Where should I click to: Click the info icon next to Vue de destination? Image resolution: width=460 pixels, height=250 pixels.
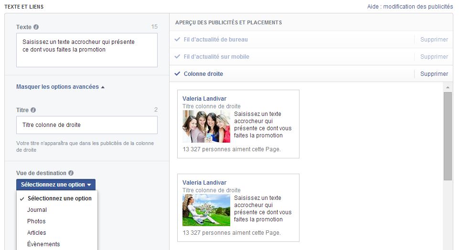pos(71,173)
